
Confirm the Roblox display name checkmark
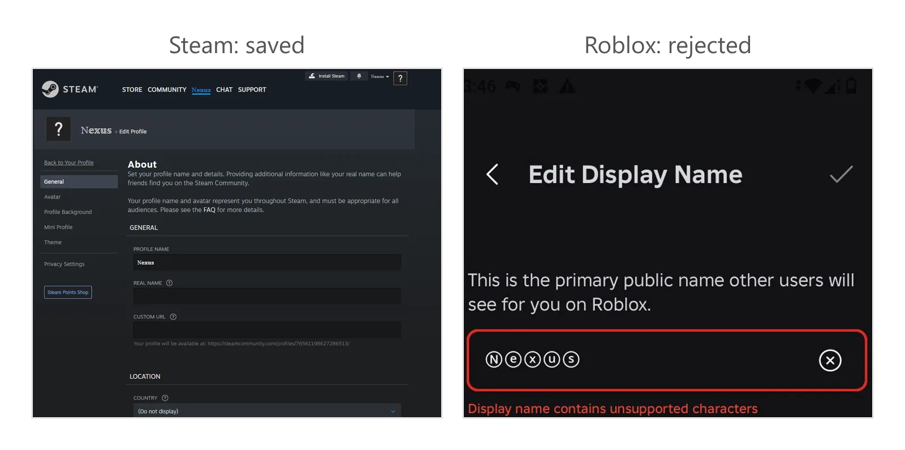[841, 174]
